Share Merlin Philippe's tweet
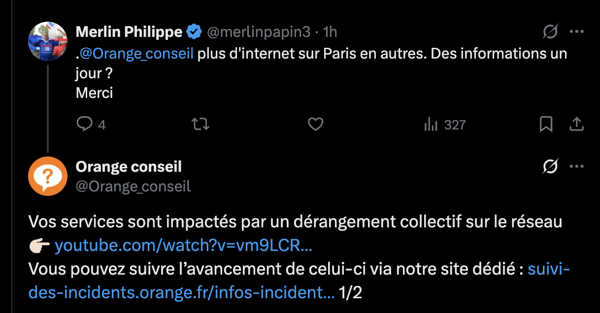This screenshot has width=600, height=313. tap(576, 125)
